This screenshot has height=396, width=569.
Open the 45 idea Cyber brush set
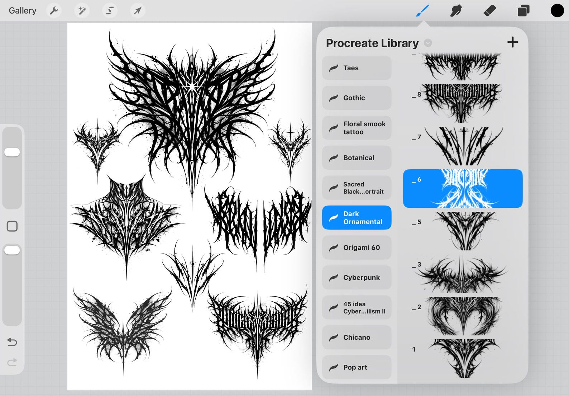[x=357, y=307]
